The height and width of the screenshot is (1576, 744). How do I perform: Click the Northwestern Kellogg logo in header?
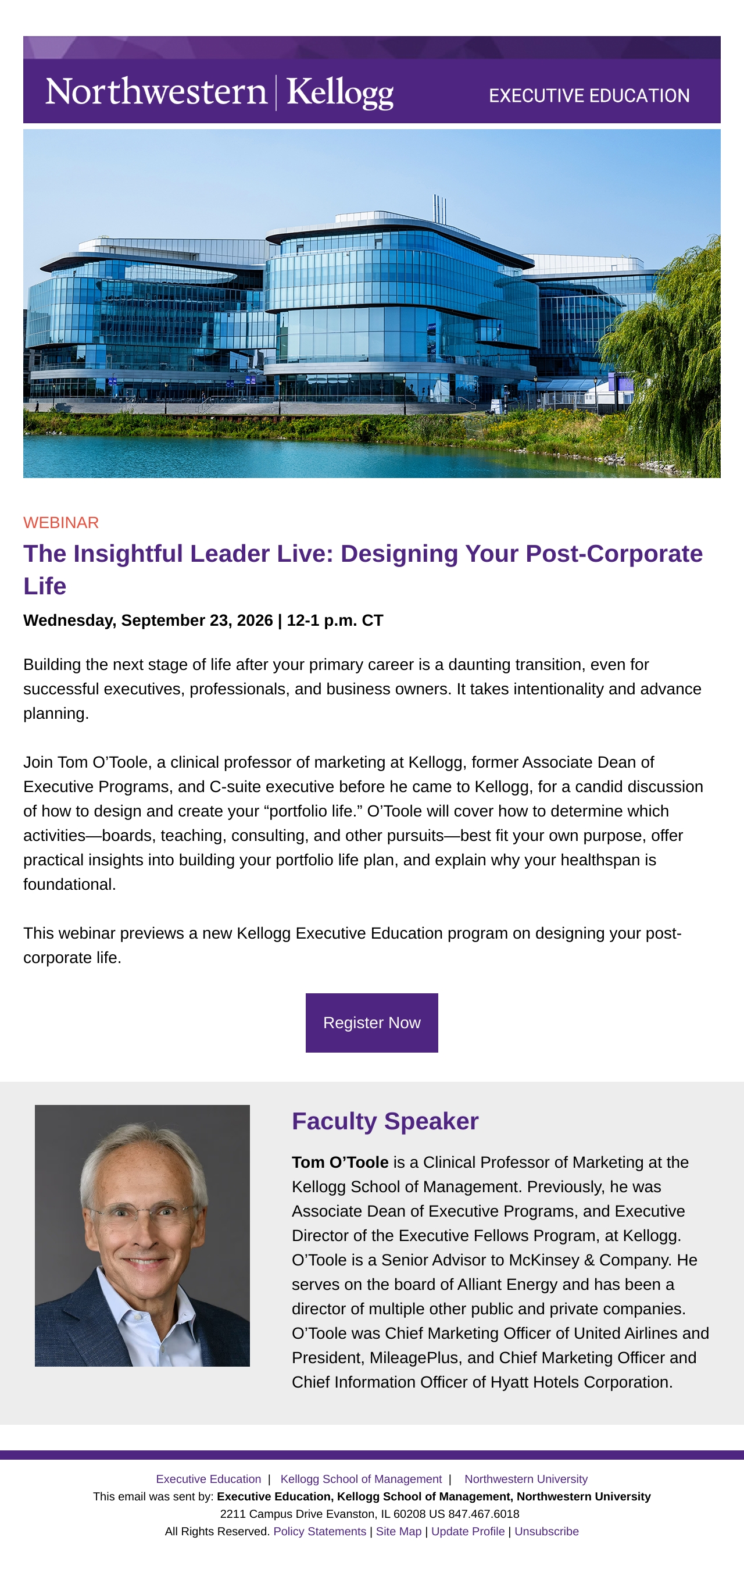coord(220,93)
